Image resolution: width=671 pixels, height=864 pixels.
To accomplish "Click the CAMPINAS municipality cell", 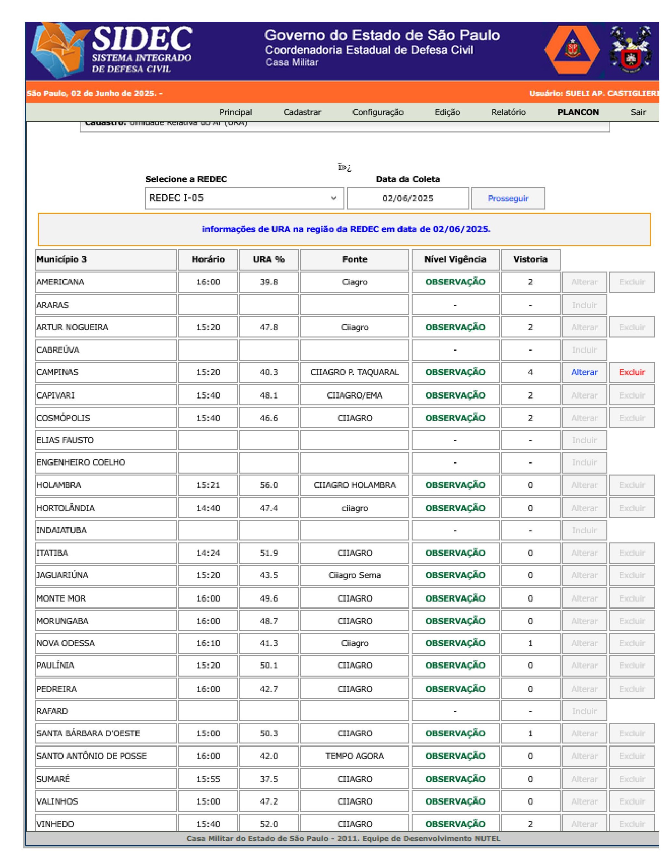I will click(106, 372).
